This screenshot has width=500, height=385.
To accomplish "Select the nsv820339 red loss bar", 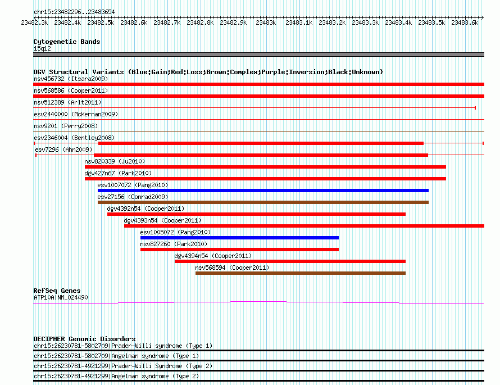I will 265,167.
